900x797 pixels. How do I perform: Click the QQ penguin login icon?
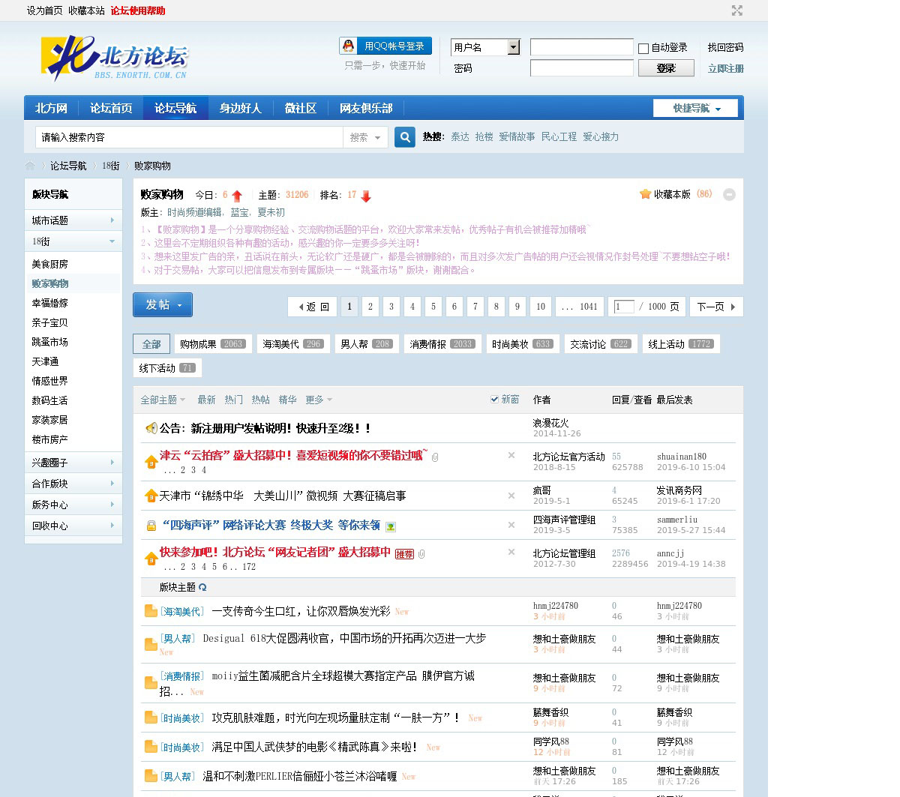click(x=349, y=46)
